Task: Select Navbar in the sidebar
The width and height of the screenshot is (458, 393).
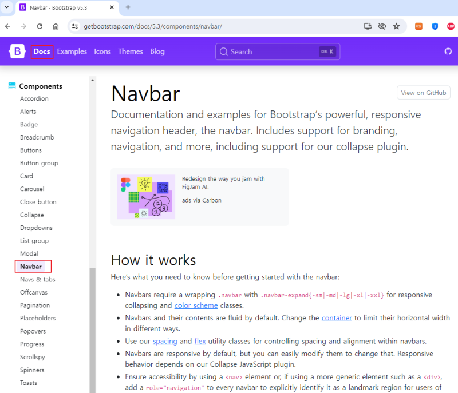Action: [31, 267]
